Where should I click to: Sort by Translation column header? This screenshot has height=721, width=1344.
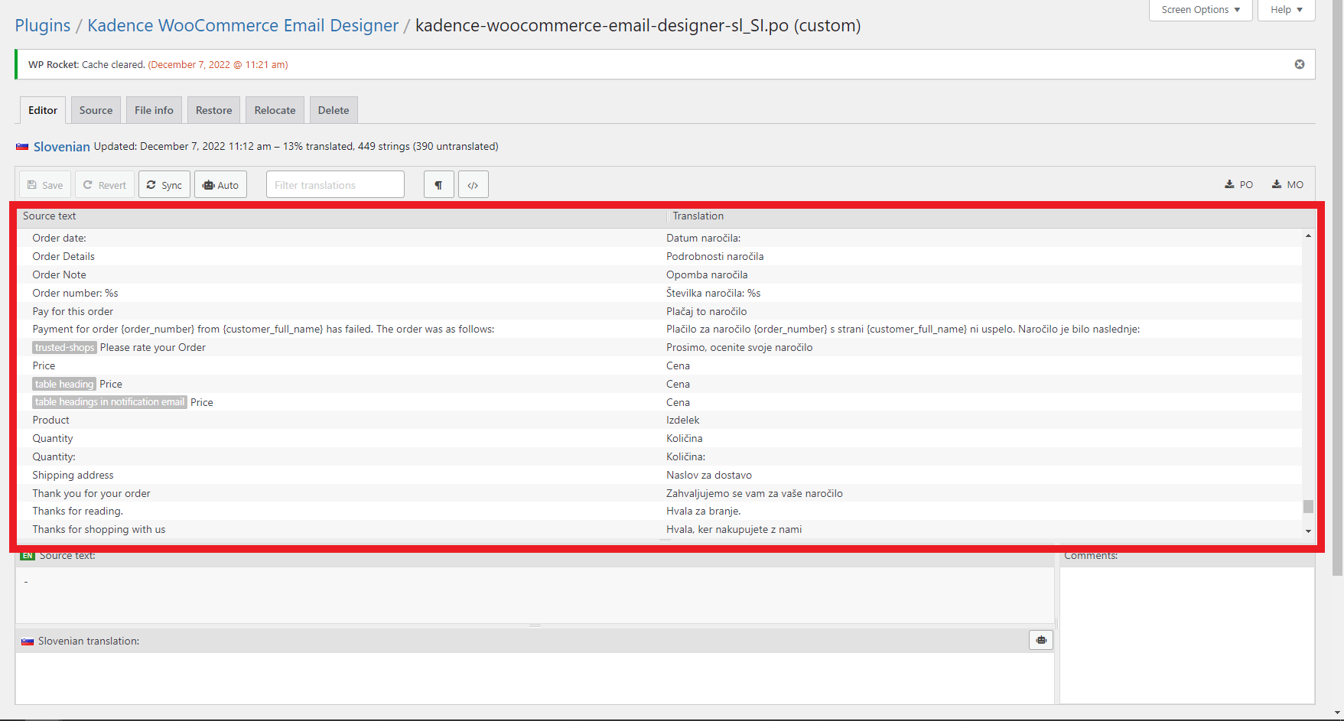[x=698, y=216]
